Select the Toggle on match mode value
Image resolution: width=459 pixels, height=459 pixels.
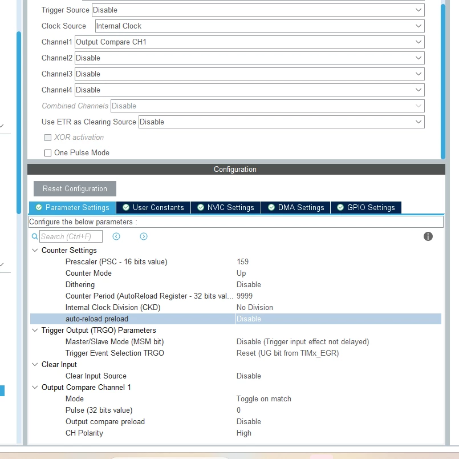point(264,399)
